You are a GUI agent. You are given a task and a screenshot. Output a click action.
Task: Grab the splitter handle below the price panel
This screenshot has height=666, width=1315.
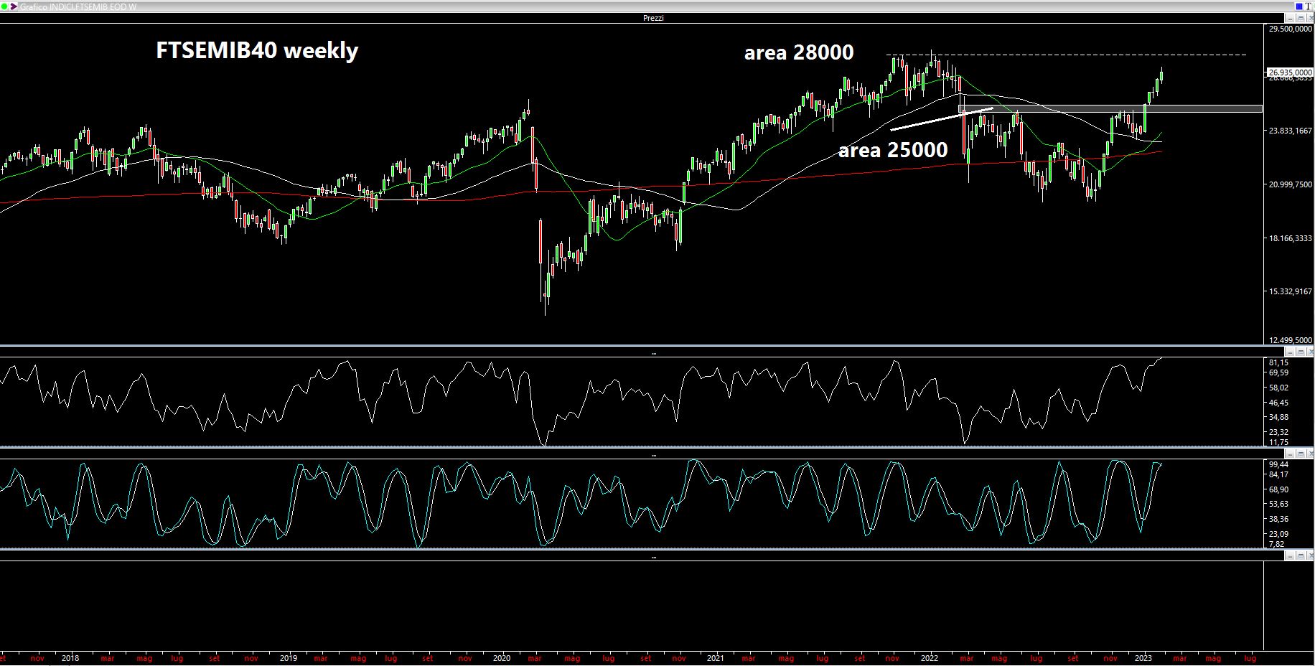(654, 353)
